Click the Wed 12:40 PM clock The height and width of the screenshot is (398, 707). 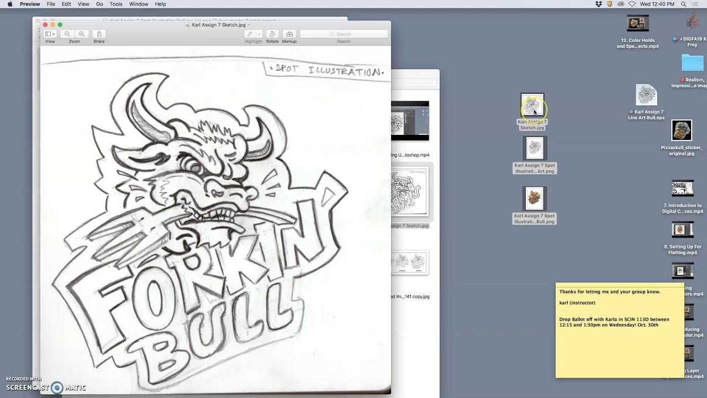657,4
